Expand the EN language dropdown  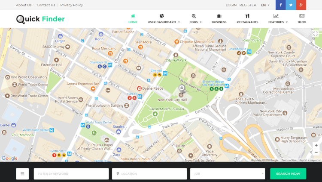pyautogui.click(x=265, y=5)
